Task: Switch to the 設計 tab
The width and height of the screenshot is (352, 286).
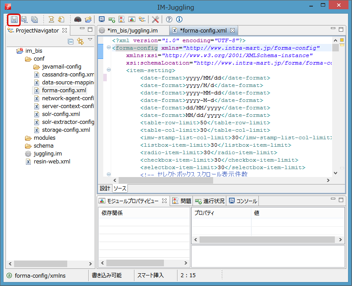Action: pyautogui.click(x=105, y=188)
